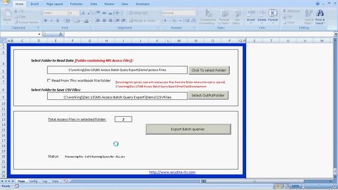Align text right in Alignment group

click(110, 21)
